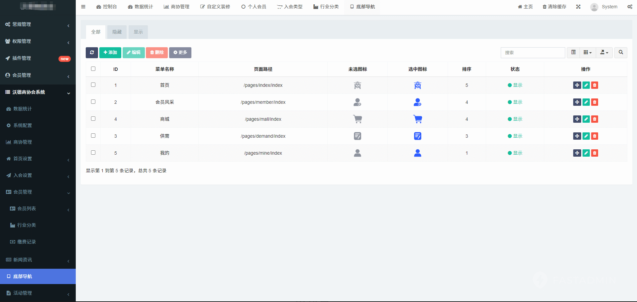The width and height of the screenshot is (637, 302).
Task: Check the checkbox for 会员风采 row
Action: pyautogui.click(x=93, y=102)
